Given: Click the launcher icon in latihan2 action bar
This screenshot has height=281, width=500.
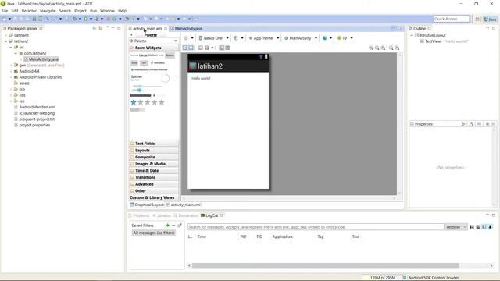Looking at the screenshot, I should tap(193, 66).
